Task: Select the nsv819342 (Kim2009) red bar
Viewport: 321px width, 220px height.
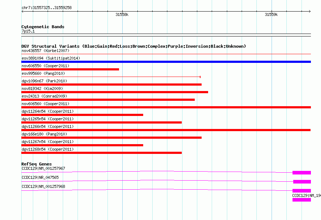Action: point(115,92)
